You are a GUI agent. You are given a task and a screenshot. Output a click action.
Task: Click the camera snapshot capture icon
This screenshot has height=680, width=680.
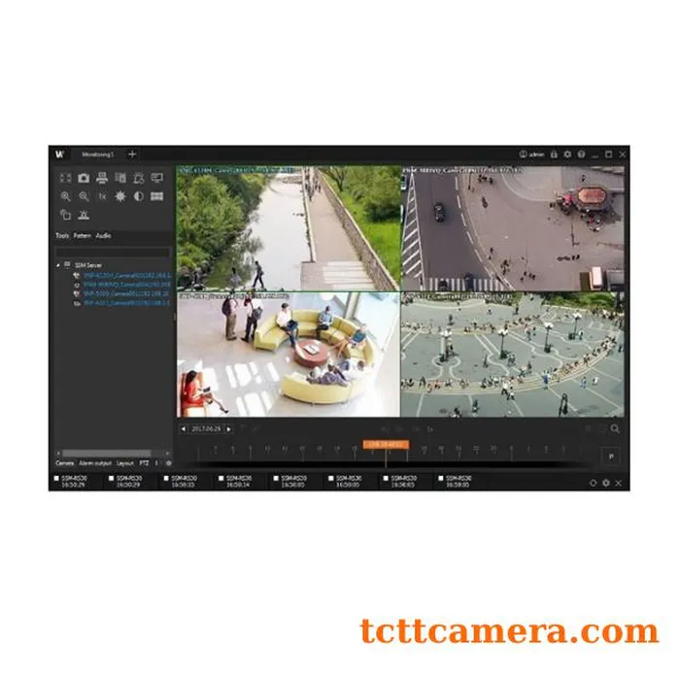(x=84, y=178)
